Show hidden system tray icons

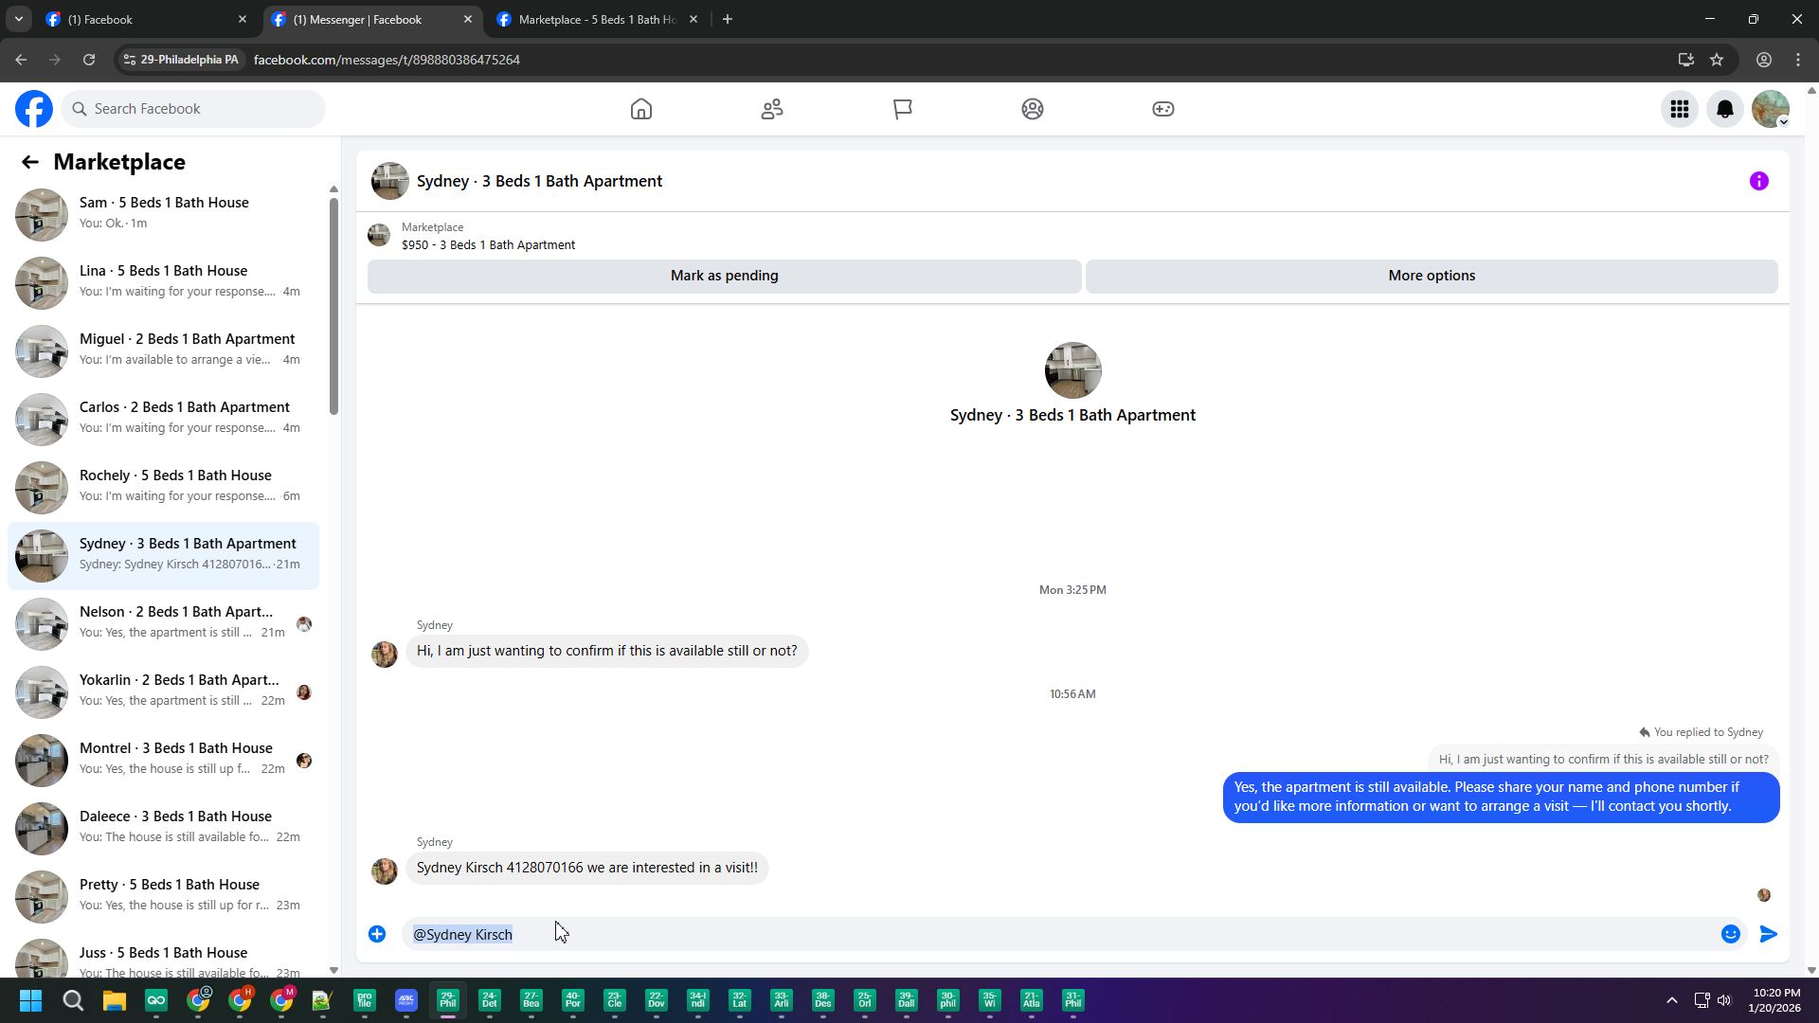[1672, 1000]
